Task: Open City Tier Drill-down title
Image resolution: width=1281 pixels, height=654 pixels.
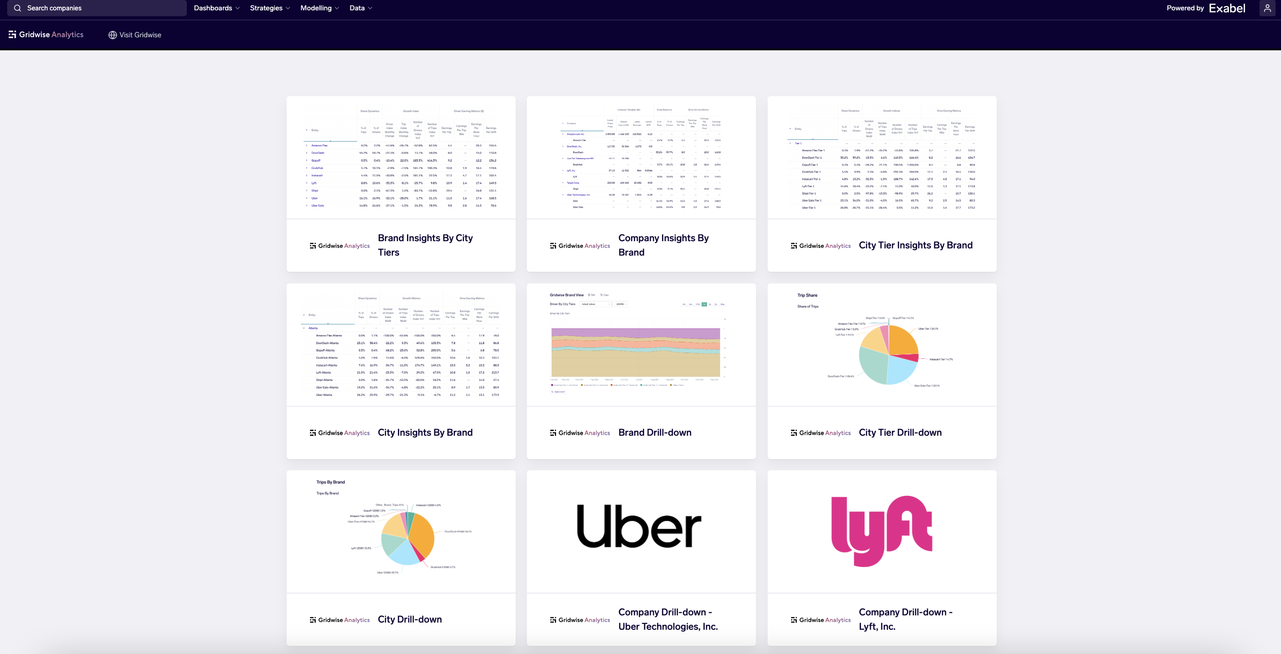Action: tap(900, 432)
